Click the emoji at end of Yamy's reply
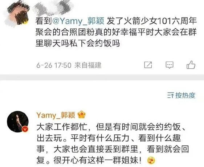Screen dimensions: 204x167 click(x=151, y=160)
